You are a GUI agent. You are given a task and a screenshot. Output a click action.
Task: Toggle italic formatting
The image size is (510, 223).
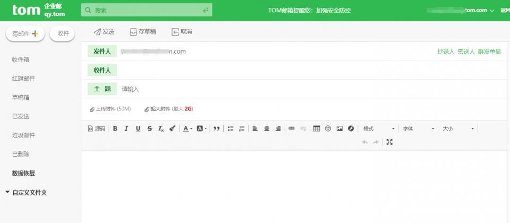[126, 128]
